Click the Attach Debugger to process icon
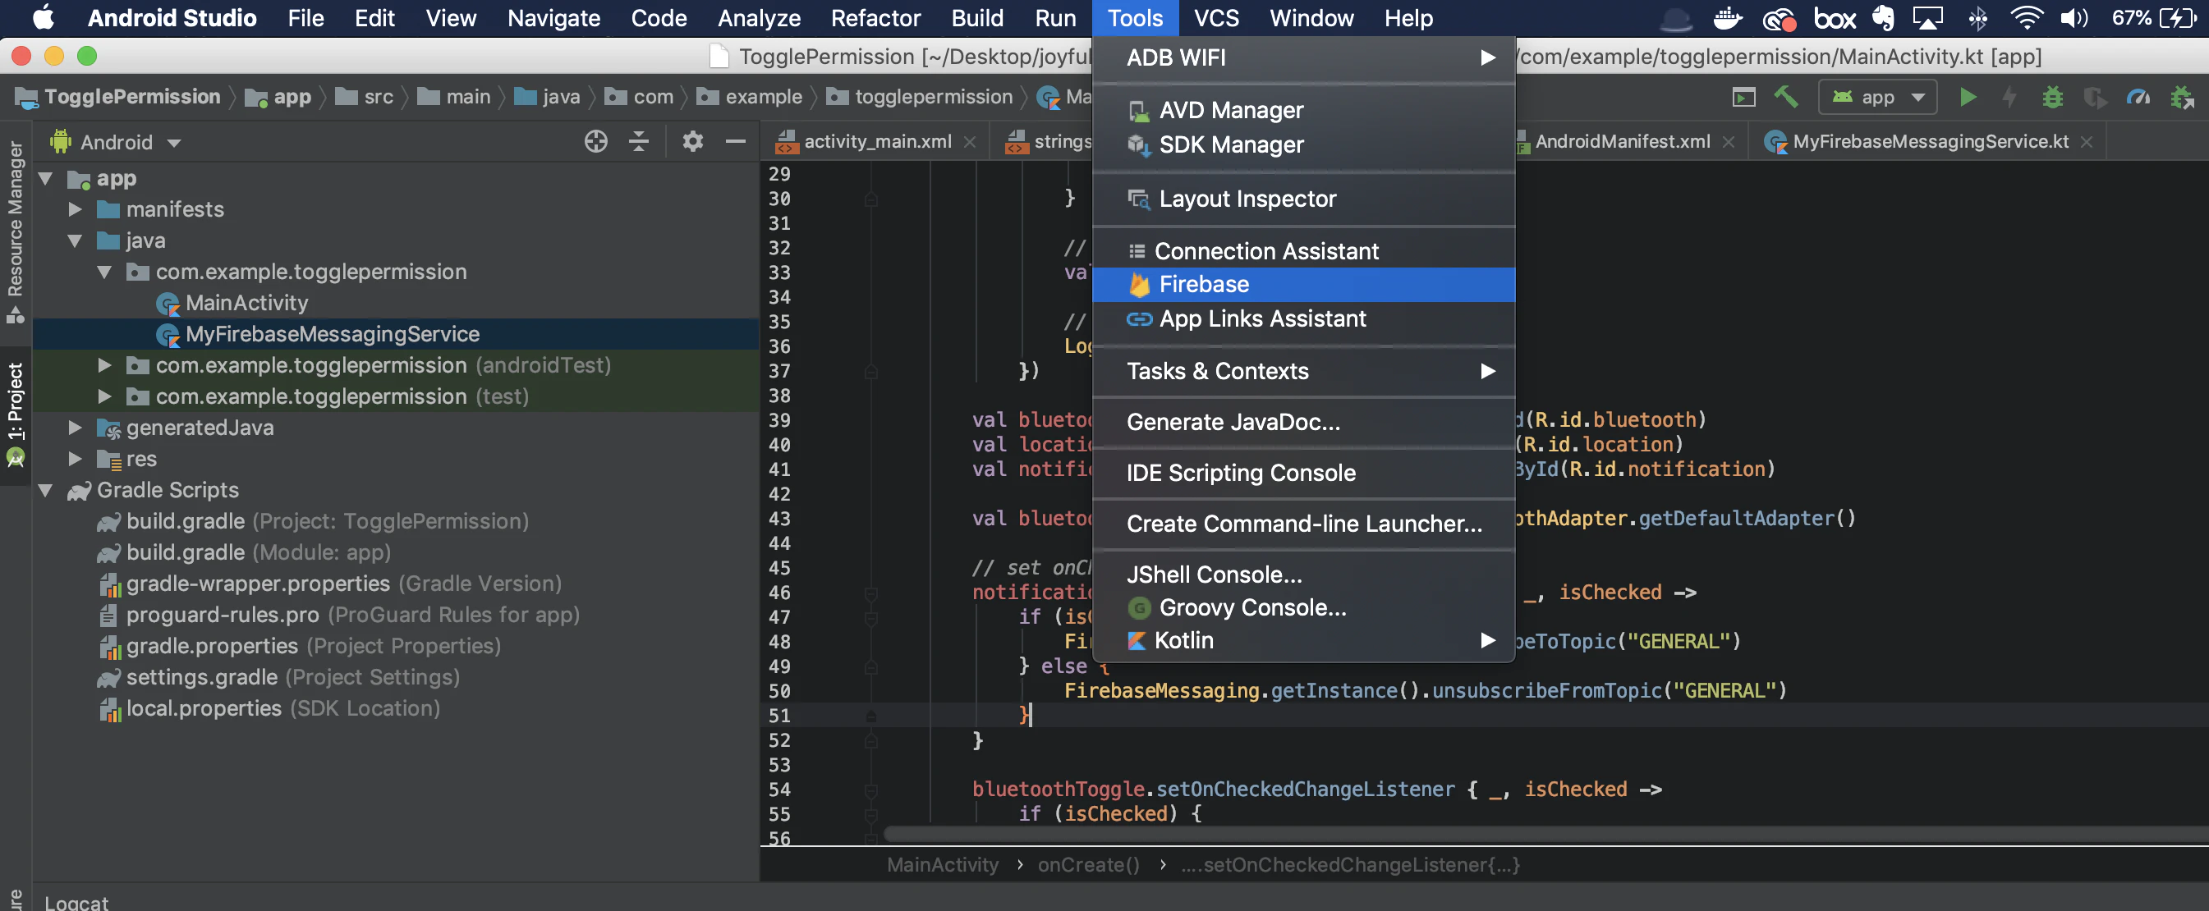 [2183, 98]
